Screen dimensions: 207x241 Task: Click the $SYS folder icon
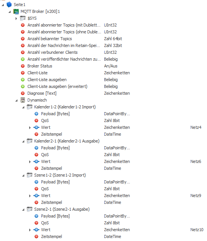[23, 18]
